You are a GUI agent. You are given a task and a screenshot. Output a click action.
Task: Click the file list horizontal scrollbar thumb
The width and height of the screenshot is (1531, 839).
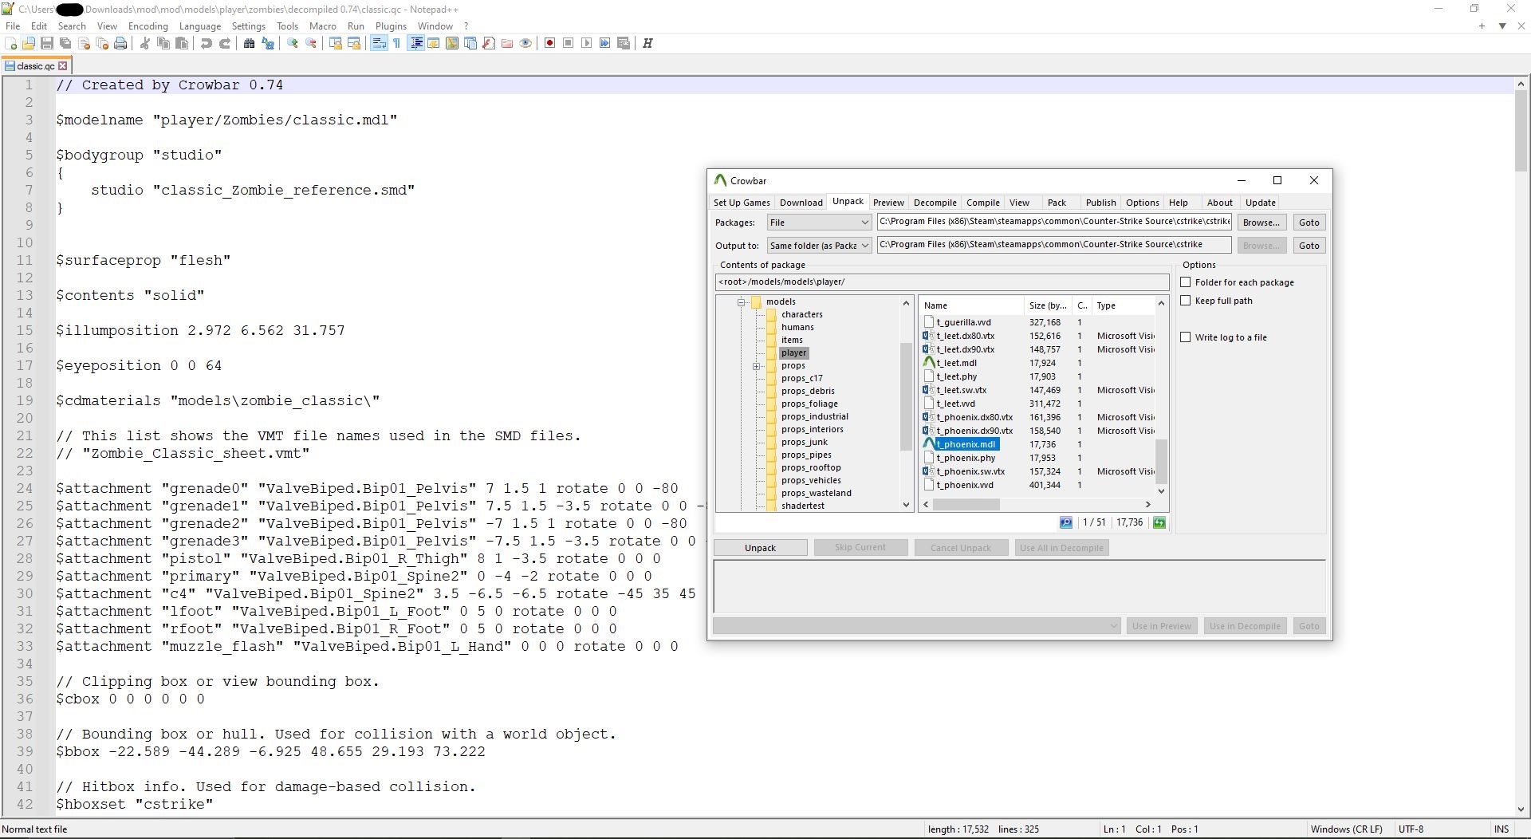[x=966, y=504]
